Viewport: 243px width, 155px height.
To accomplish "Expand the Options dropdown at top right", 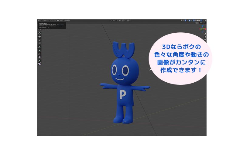I will [x=203, y=23].
